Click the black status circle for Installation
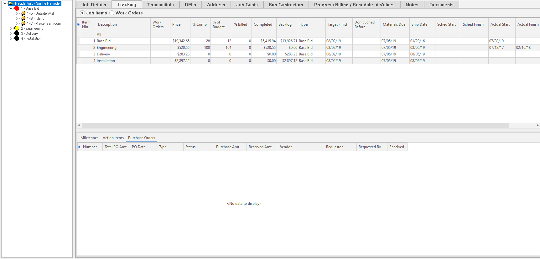Image resolution: width=540 pixels, height=259 pixels. [17, 39]
